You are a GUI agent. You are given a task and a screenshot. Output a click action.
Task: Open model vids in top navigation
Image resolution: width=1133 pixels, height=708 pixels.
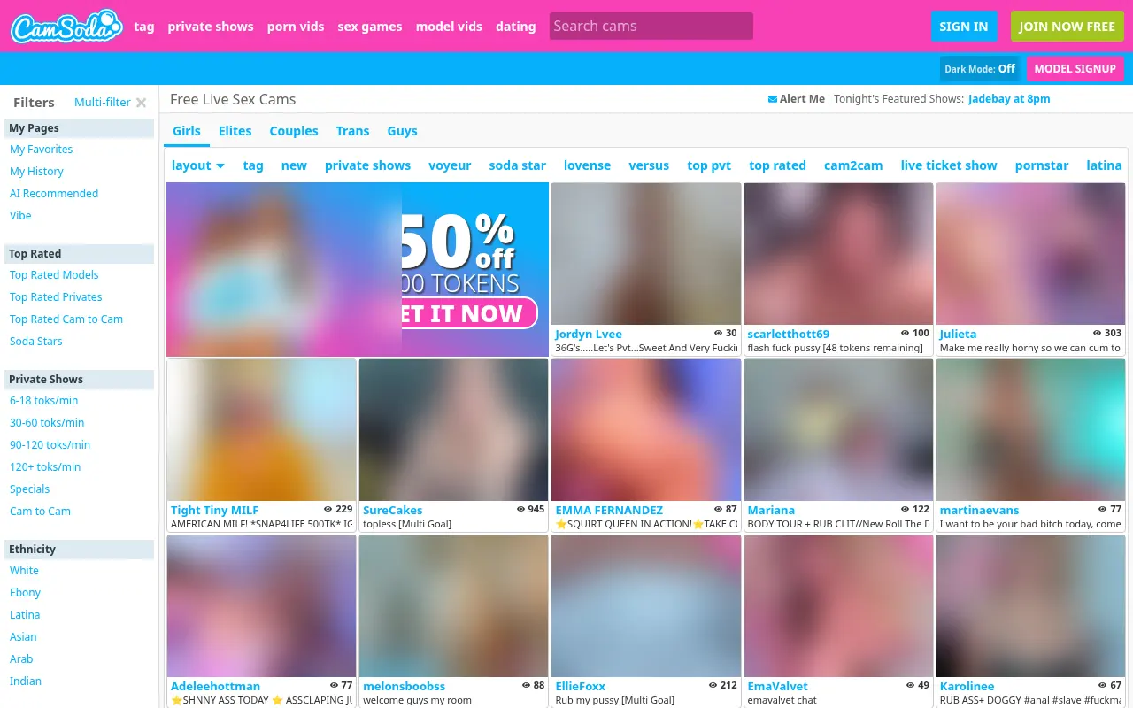coord(449,27)
